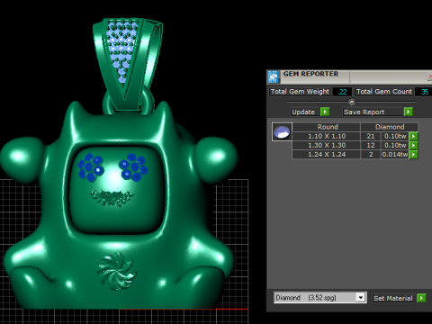
Task: Click the green arrow next to Save Report
Action: click(408, 112)
